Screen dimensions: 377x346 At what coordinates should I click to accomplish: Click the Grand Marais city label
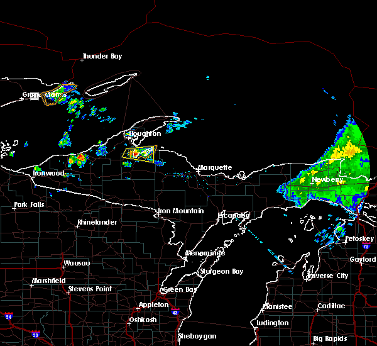click(x=45, y=94)
